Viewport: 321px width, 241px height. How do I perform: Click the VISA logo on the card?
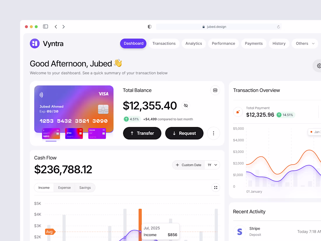point(103,94)
